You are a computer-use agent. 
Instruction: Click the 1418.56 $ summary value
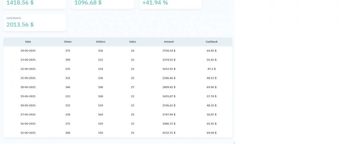20,3
